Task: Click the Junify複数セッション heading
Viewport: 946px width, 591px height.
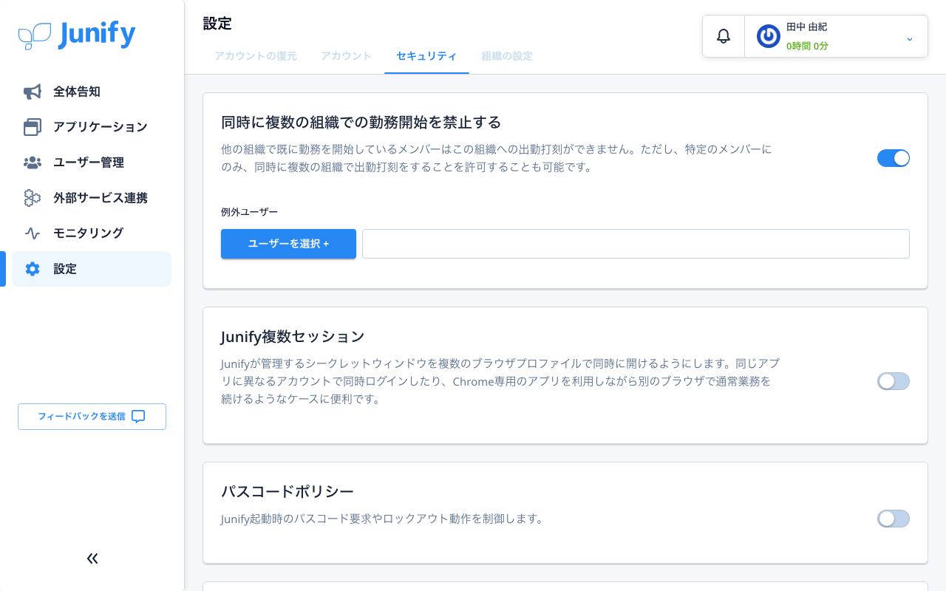Action: (293, 337)
